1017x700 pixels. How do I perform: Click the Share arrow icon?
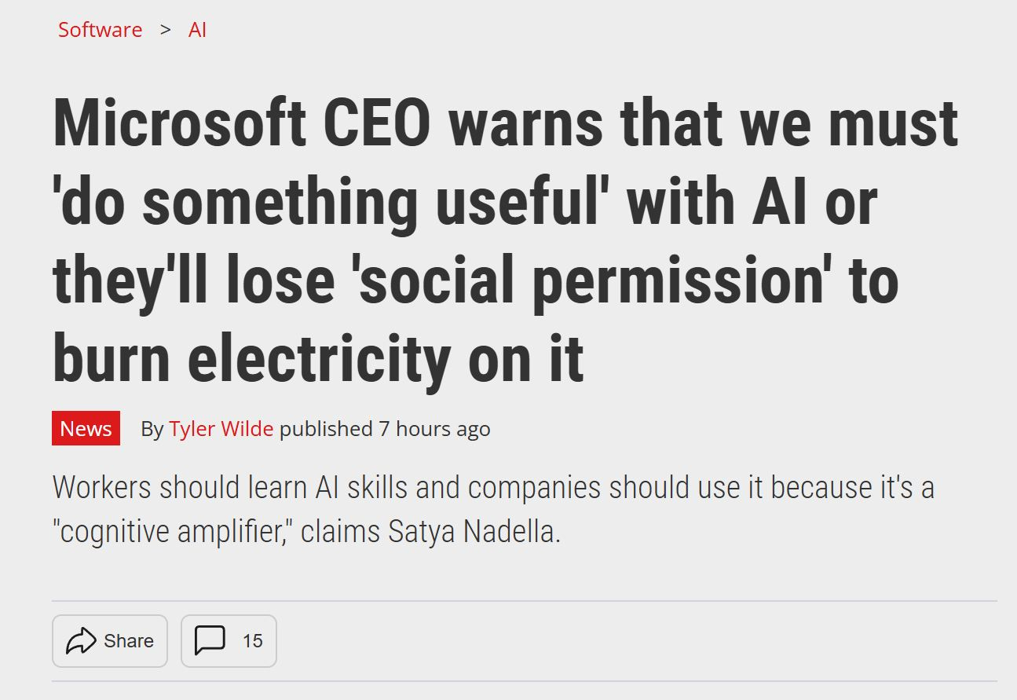tap(81, 641)
